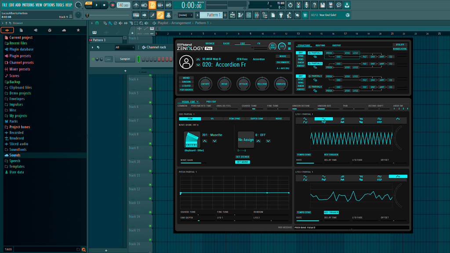This screenshot has width=450, height=253.
Task: Click the CUTOFF knob
Action: coord(205,84)
